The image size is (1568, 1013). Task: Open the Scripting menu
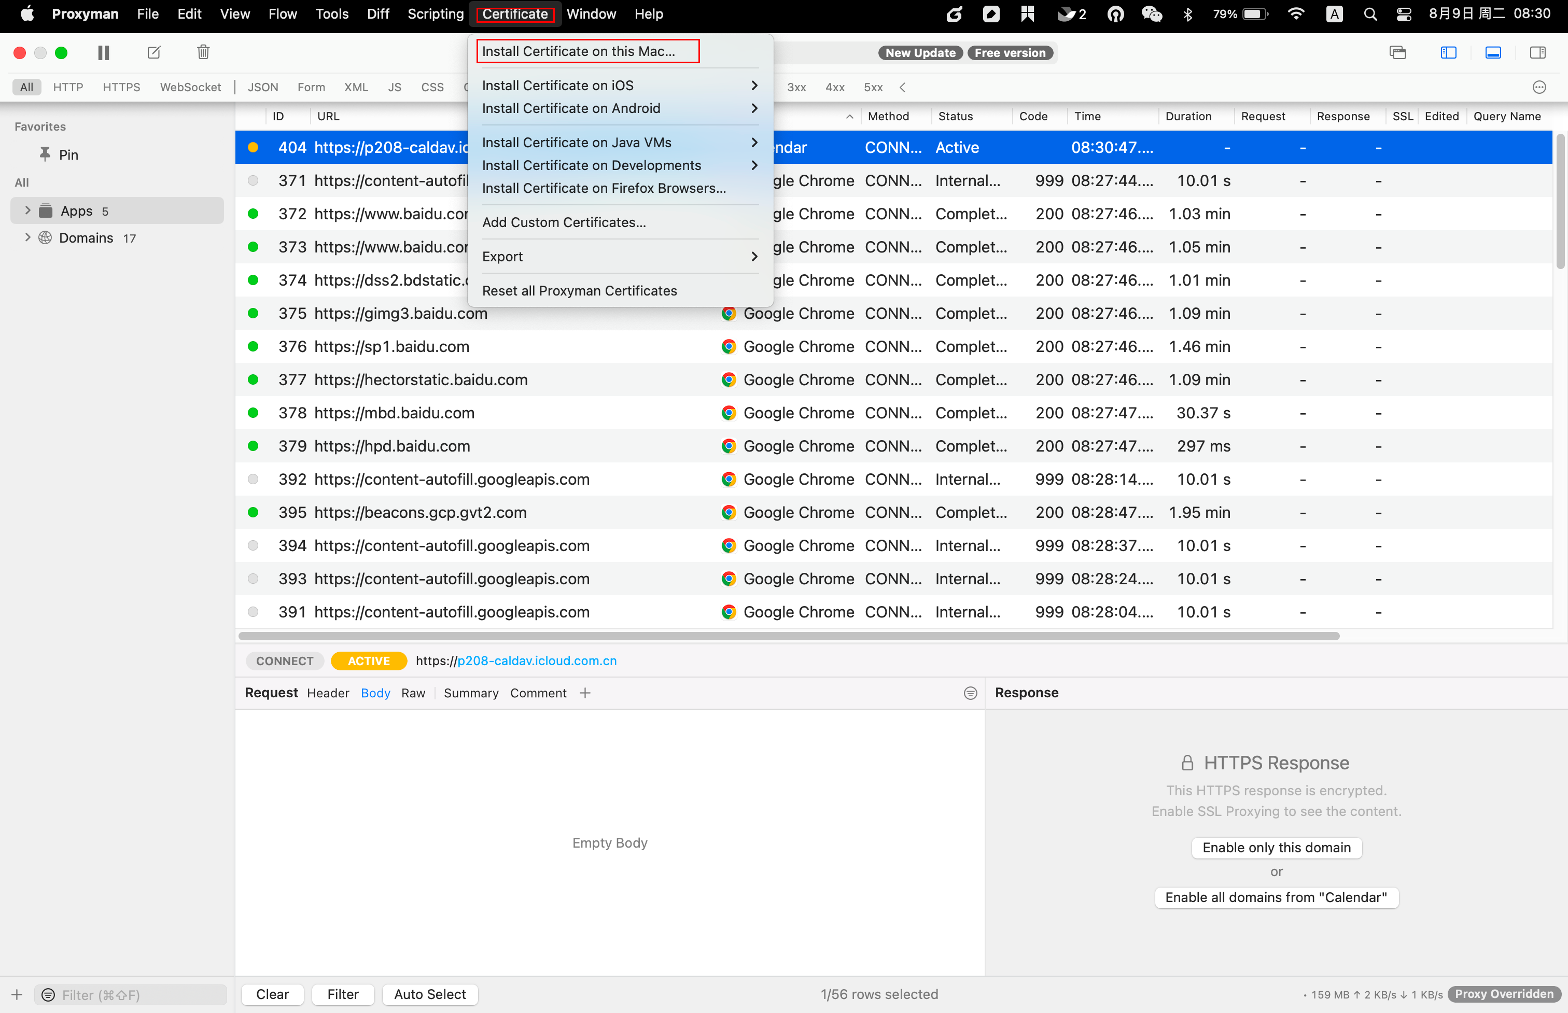tap(436, 14)
